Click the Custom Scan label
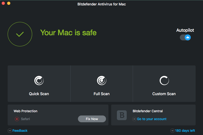This screenshot has width=203, height=135. (164, 94)
